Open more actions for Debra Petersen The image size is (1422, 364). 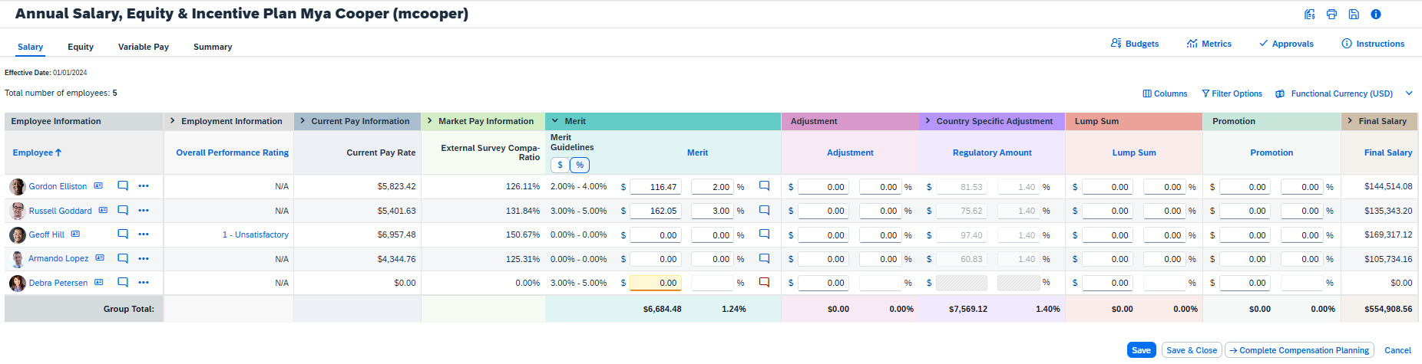tap(144, 283)
